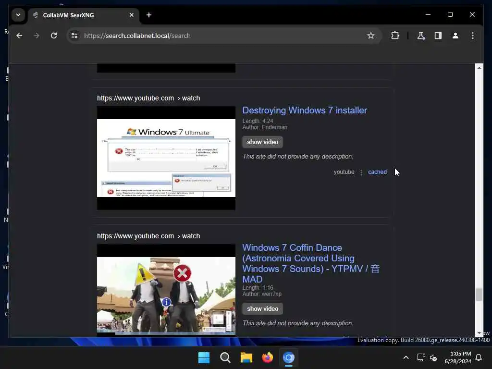Open the notifications bell
Viewport: 492px width, 369px height.
point(479,357)
